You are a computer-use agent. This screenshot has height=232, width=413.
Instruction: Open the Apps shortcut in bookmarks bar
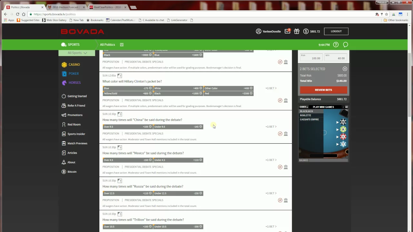(x=9, y=20)
